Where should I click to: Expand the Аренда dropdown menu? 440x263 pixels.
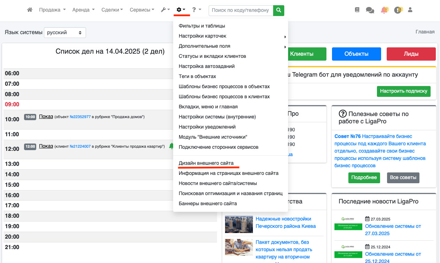83,10
